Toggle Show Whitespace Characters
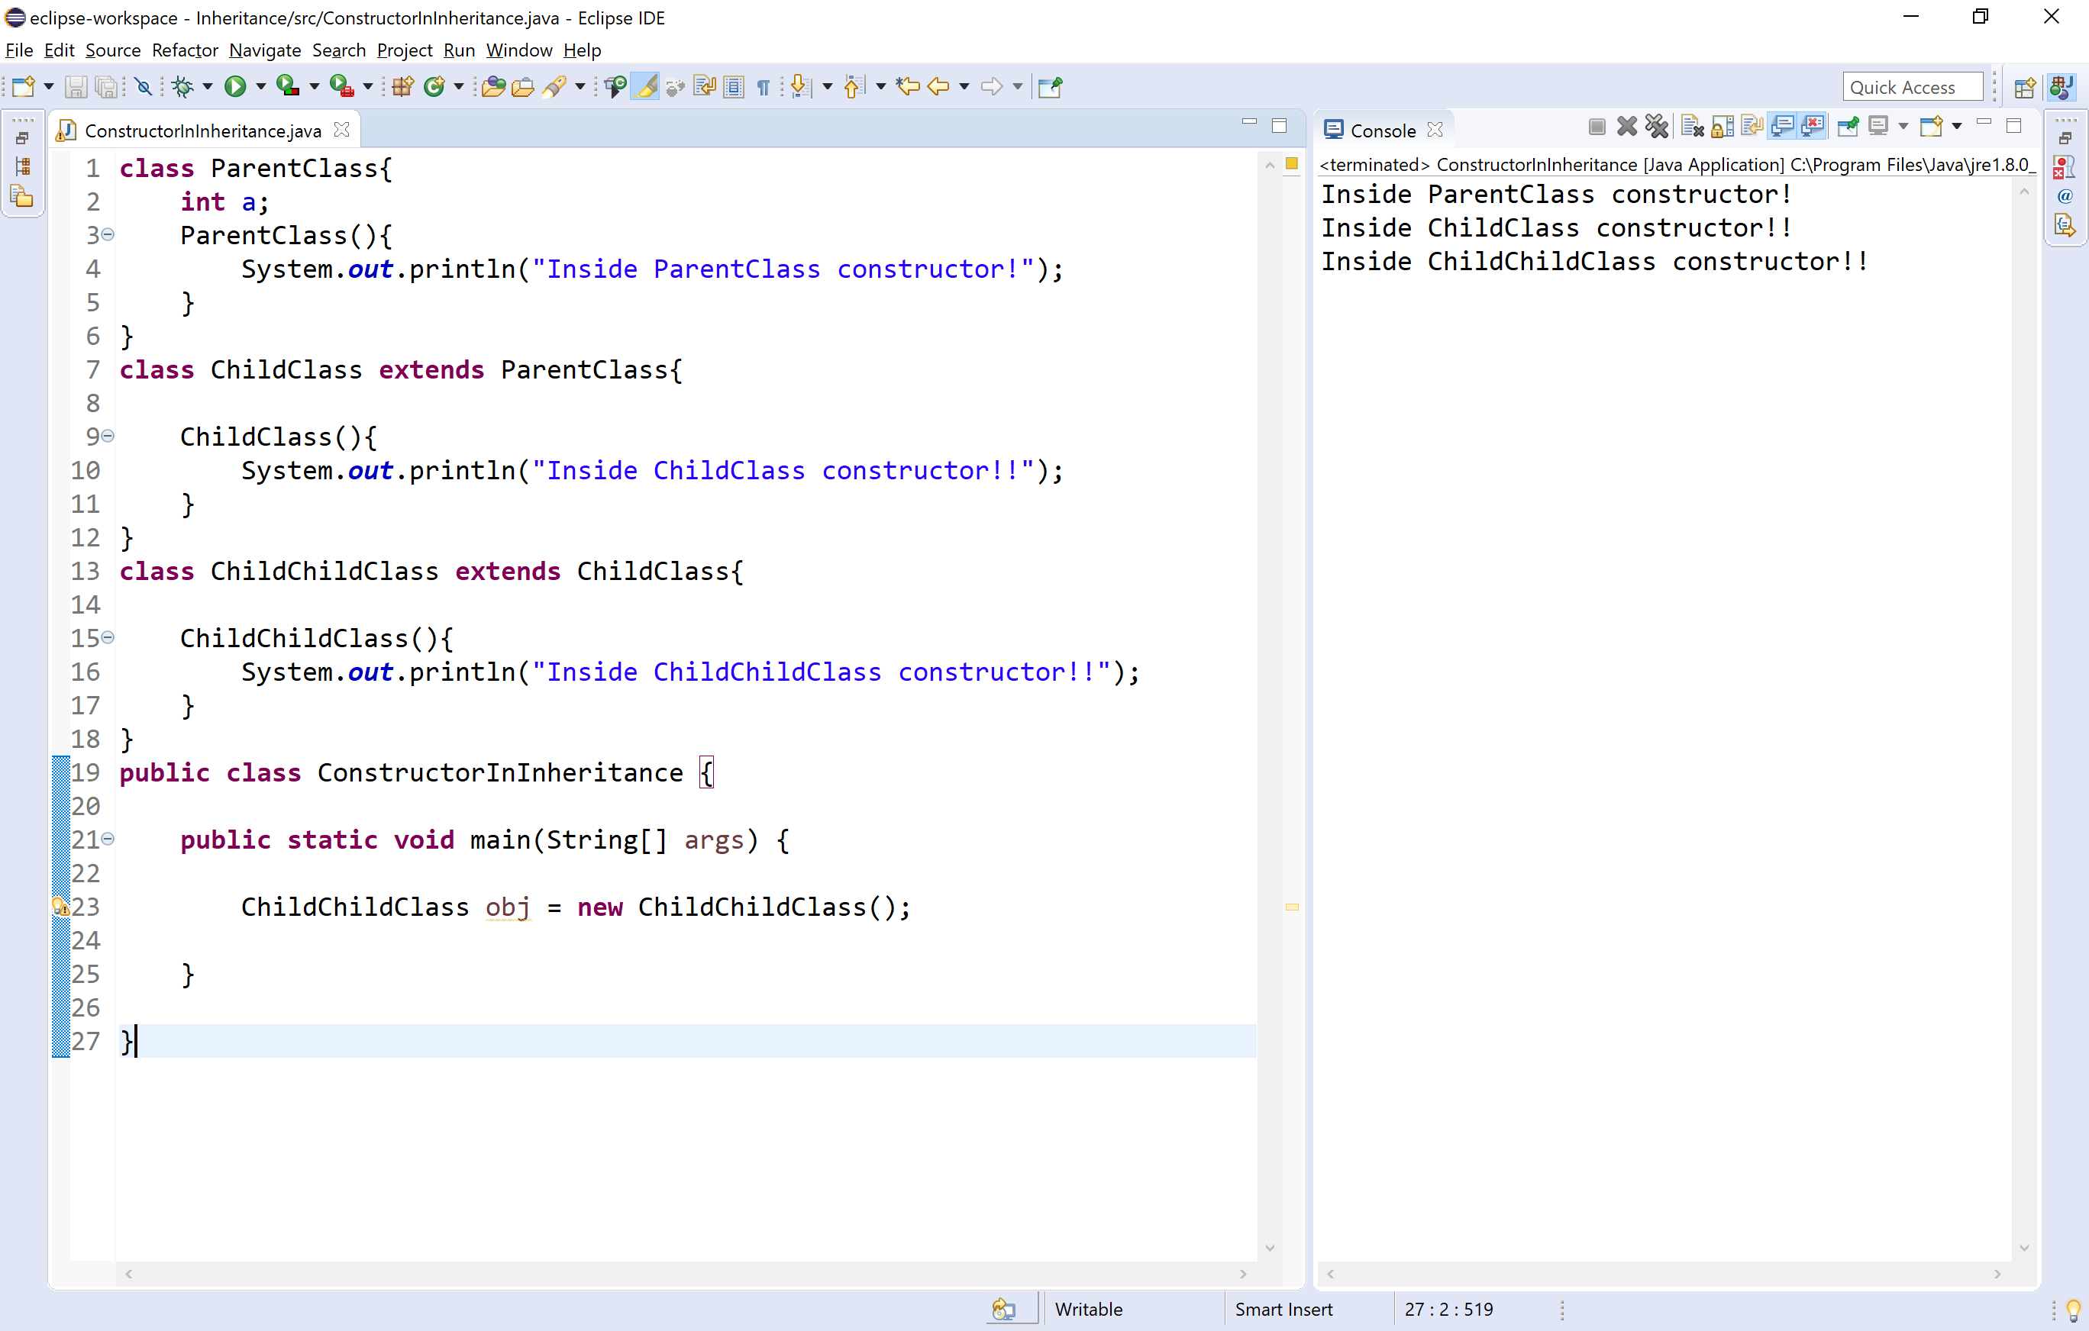This screenshot has height=1331, width=2089. [763, 85]
